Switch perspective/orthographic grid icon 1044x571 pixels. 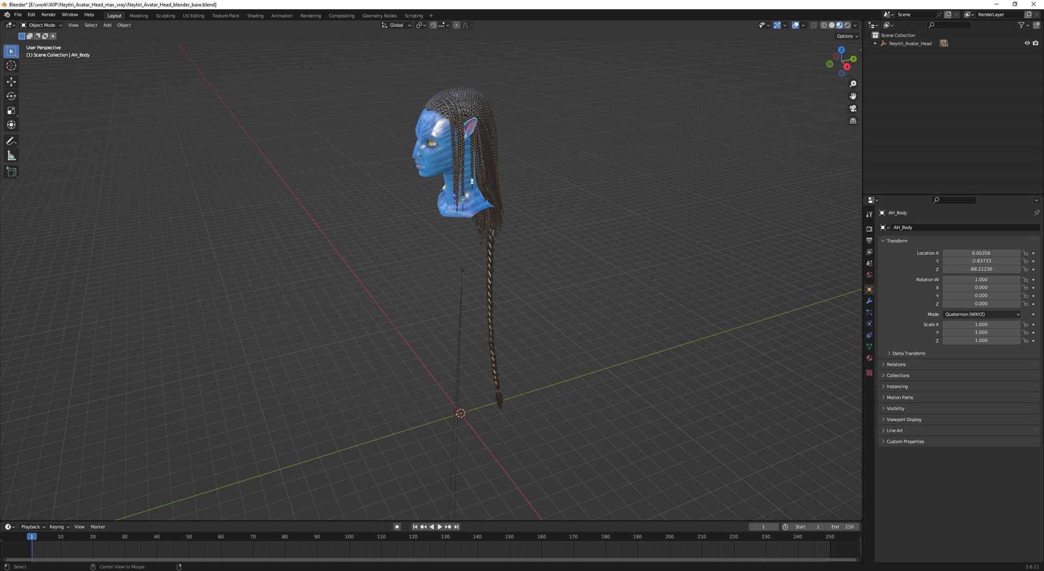[853, 121]
